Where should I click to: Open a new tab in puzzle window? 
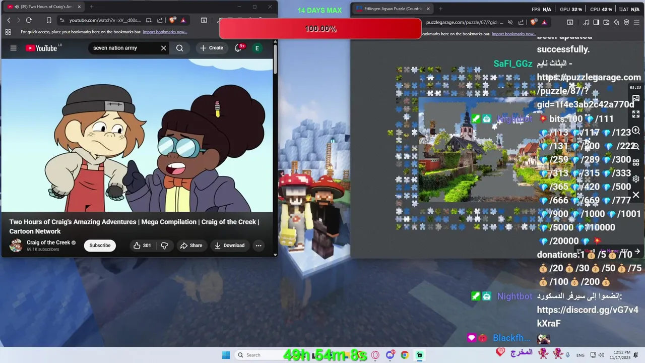[x=440, y=9]
